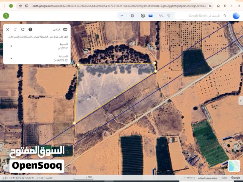This screenshot has height=182, width=243.
Task: Select perimeter value 1,191.2 م
Action: coord(63,48)
